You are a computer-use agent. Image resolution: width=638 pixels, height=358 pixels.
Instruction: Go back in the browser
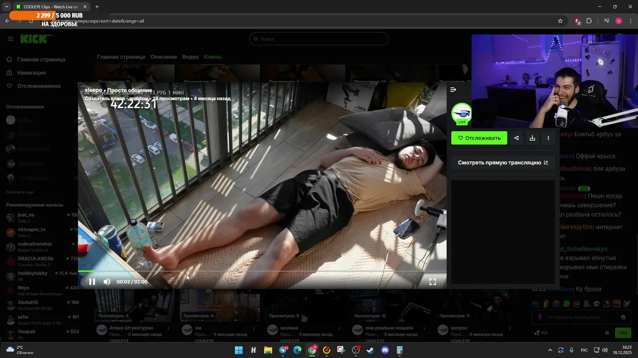point(7,21)
